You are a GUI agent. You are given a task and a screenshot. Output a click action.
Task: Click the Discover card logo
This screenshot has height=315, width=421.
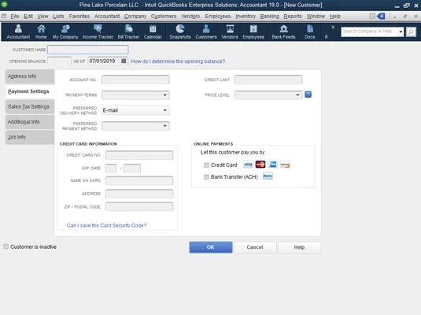285,165
